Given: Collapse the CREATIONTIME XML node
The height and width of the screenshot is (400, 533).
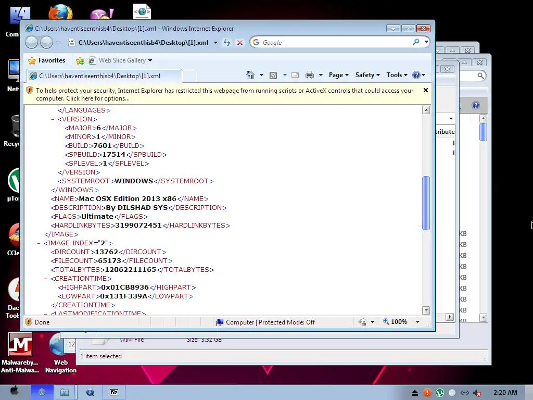Looking at the screenshot, I should 46,279.
